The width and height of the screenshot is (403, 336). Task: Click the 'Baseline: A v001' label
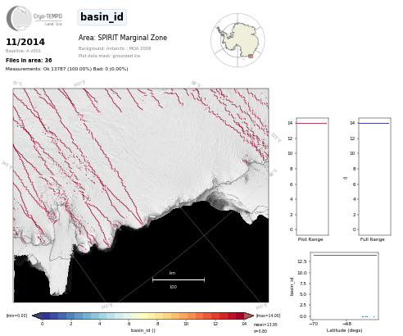23,51
